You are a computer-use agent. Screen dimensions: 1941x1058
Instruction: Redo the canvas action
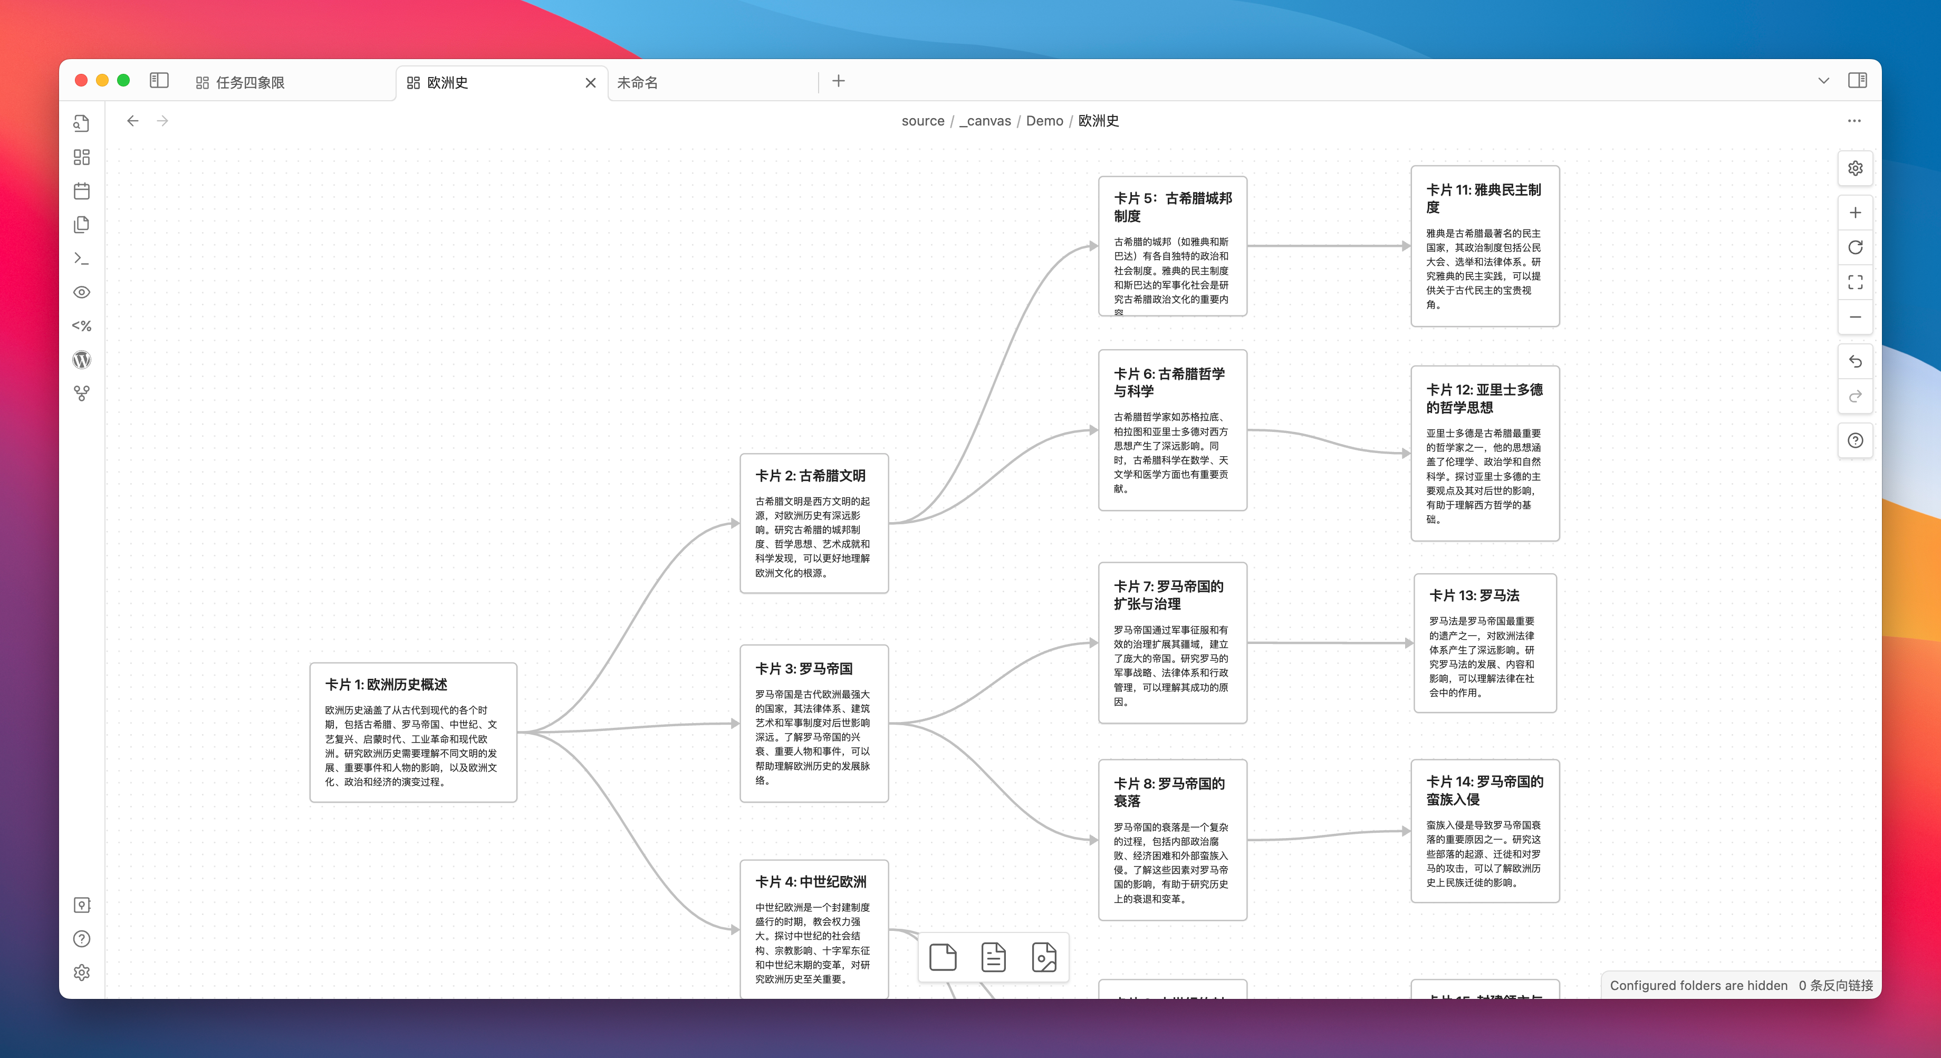coord(1855,396)
